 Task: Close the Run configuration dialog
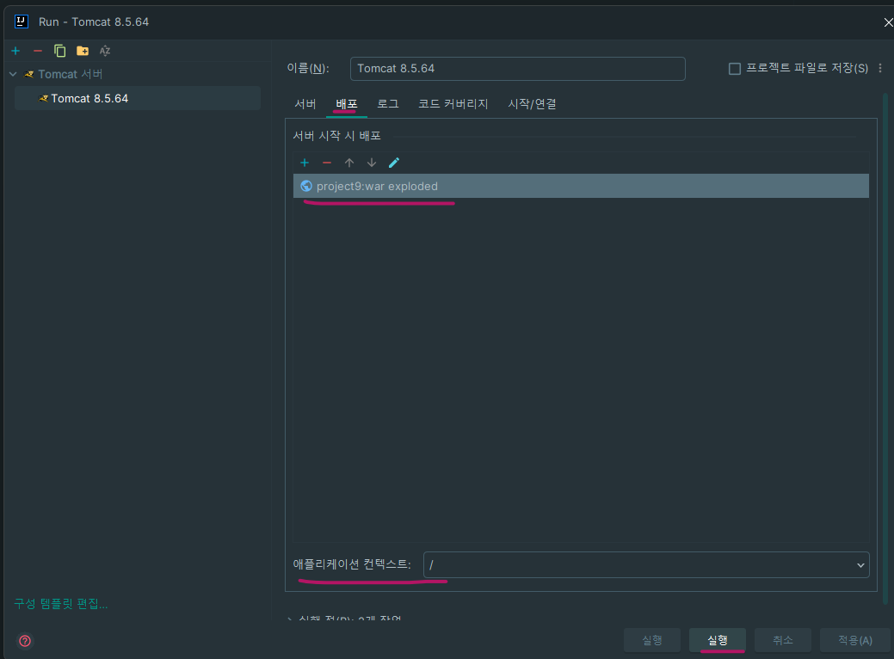point(888,22)
